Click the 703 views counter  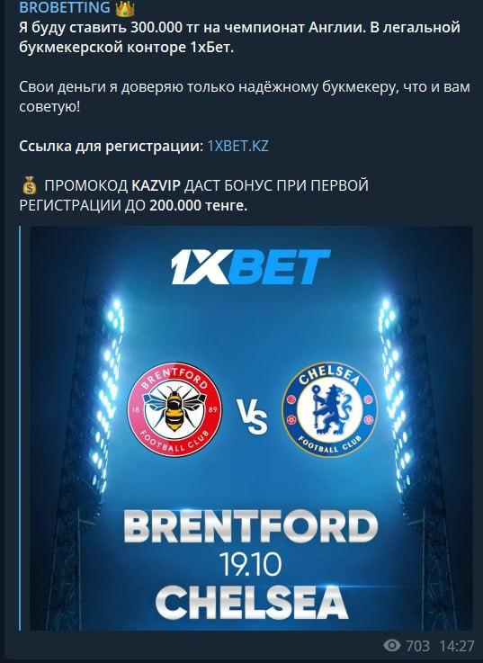pyautogui.click(x=417, y=646)
